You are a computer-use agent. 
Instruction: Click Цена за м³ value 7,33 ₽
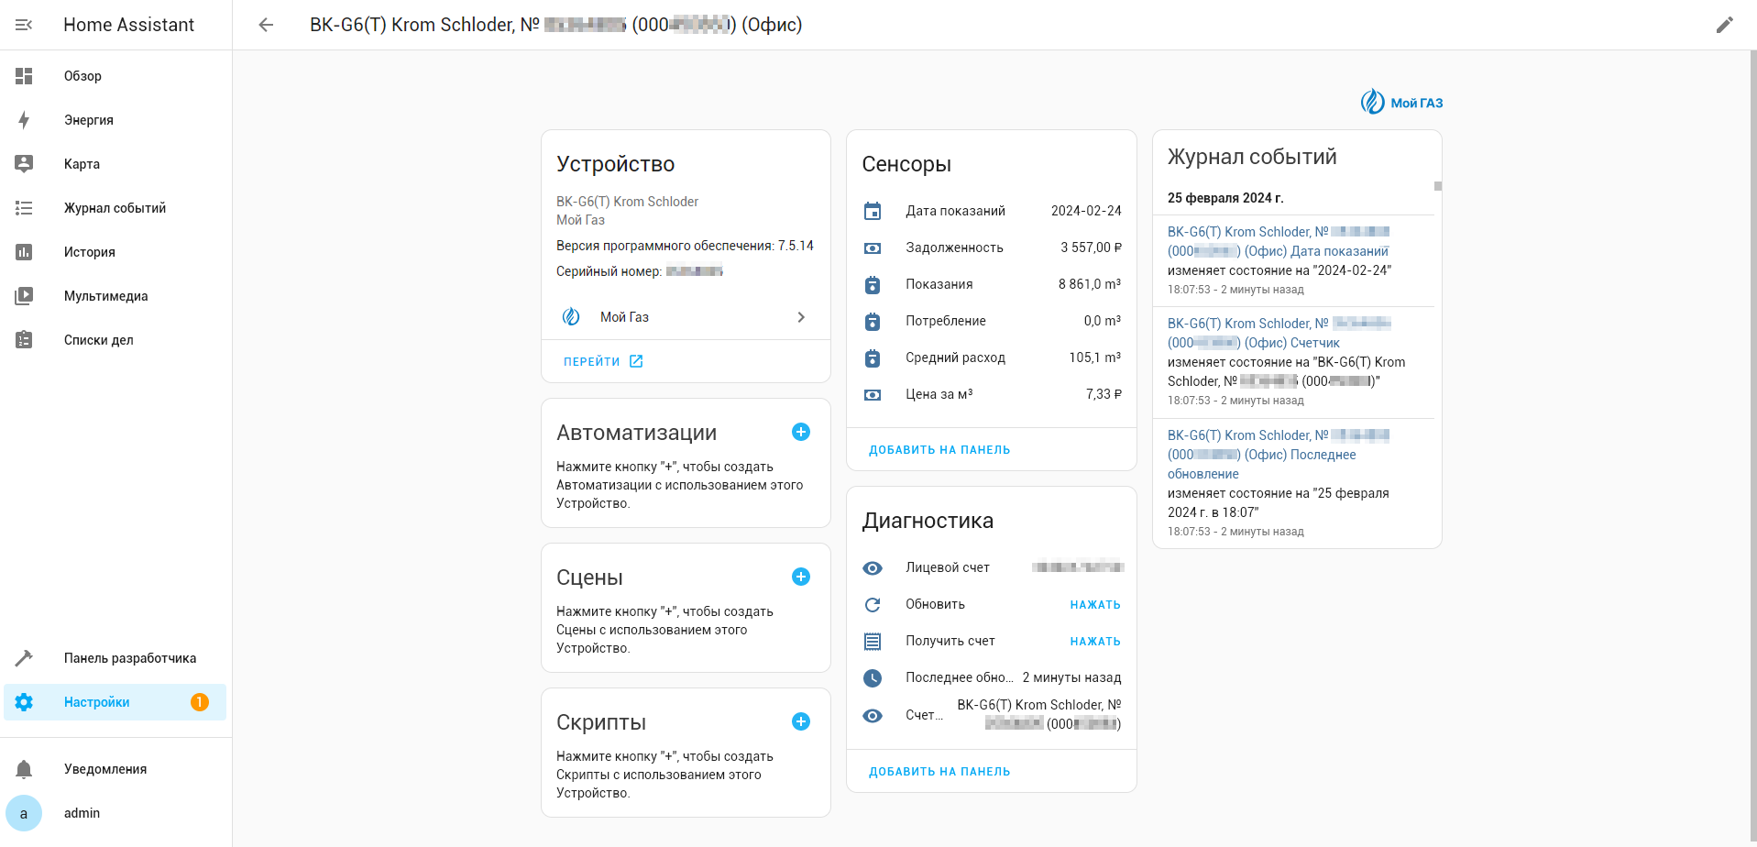tap(1104, 394)
